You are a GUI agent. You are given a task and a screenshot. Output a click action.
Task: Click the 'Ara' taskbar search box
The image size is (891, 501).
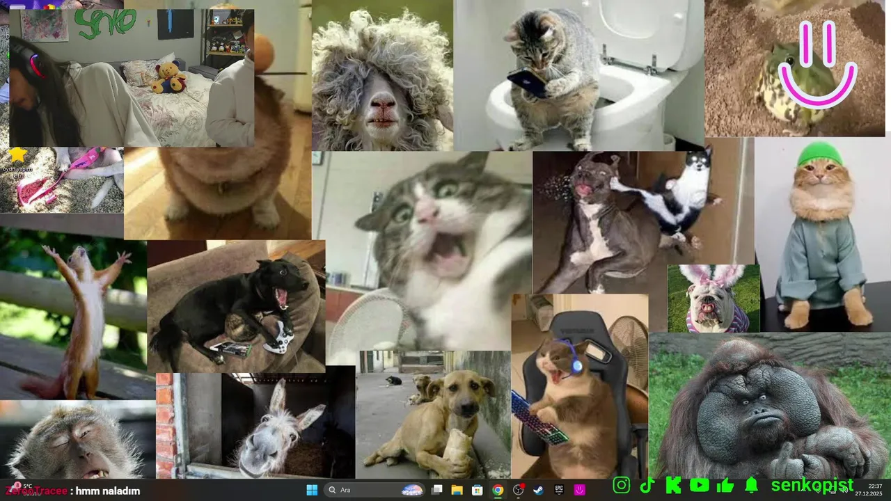pos(376,490)
